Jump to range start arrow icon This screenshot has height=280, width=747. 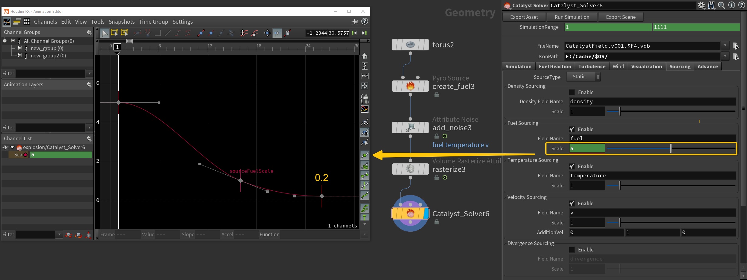coord(354,33)
